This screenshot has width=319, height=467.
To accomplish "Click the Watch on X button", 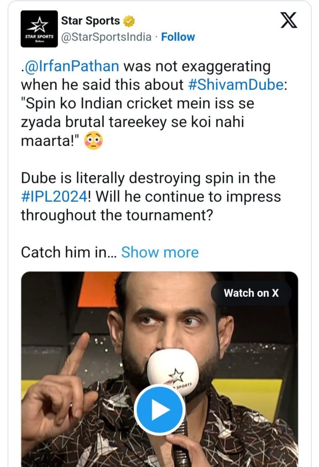I will 251,293.
